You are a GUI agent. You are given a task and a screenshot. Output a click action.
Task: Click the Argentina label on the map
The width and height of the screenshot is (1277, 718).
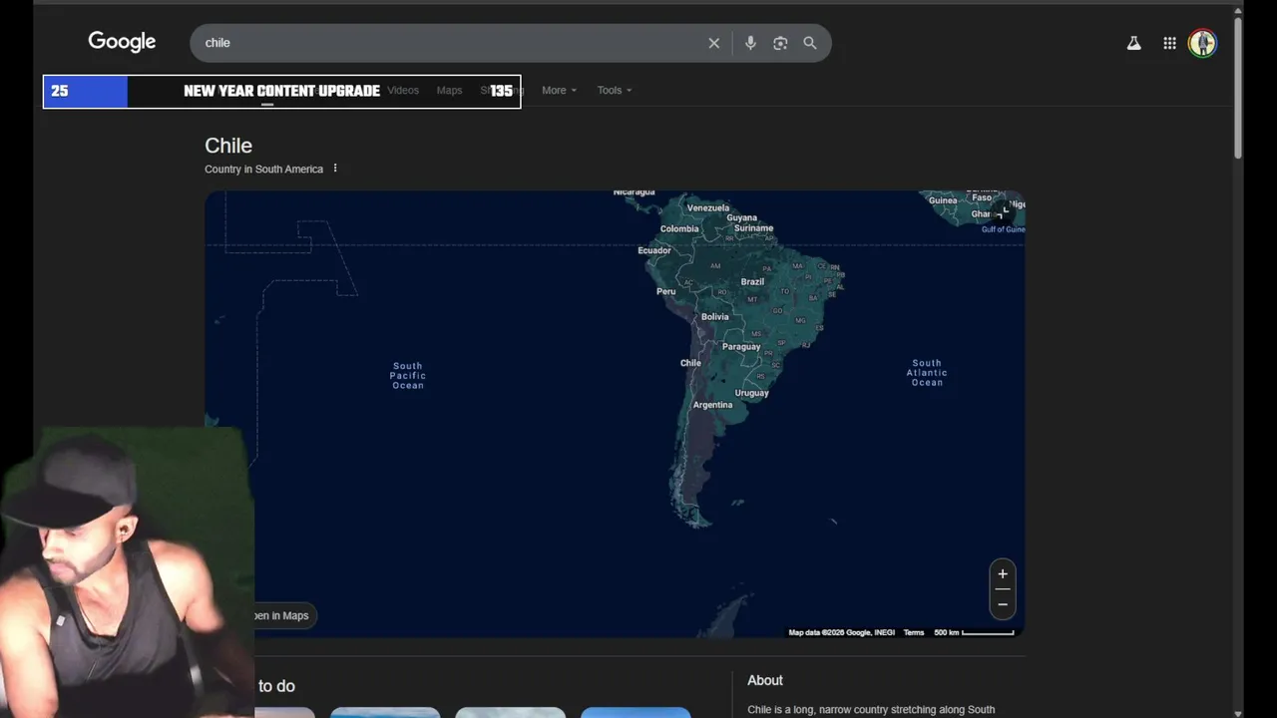(x=712, y=405)
